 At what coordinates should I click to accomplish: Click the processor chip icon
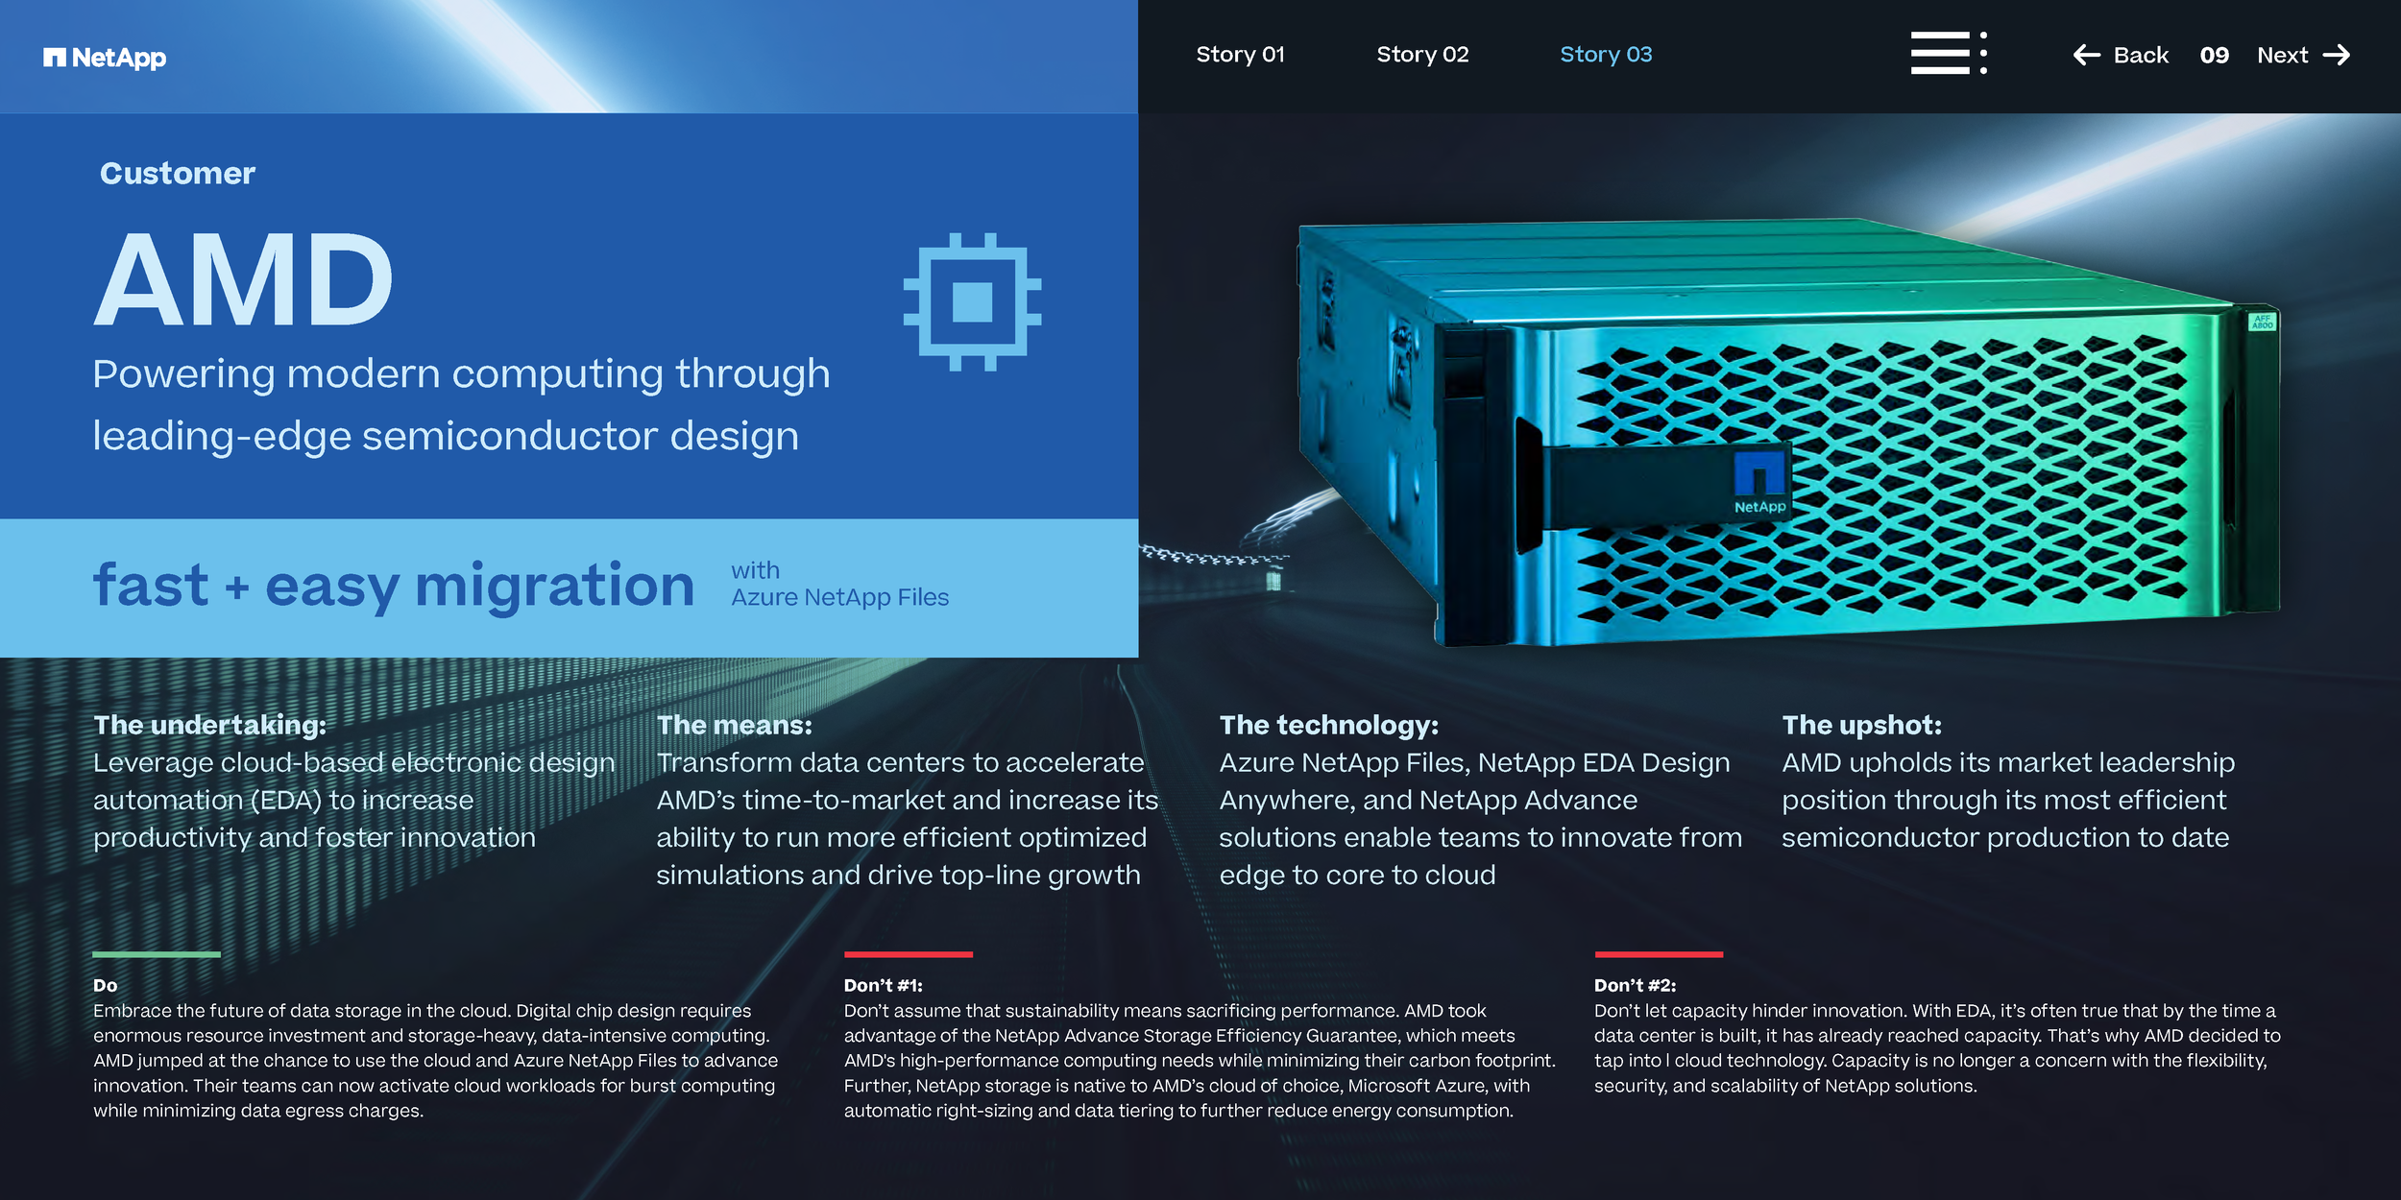tap(972, 301)
